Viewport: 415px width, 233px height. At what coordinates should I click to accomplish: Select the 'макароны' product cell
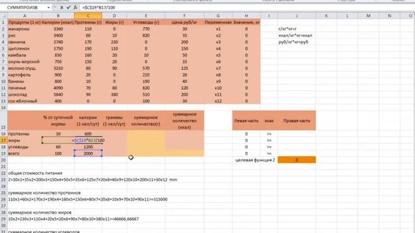coord(25,28)
